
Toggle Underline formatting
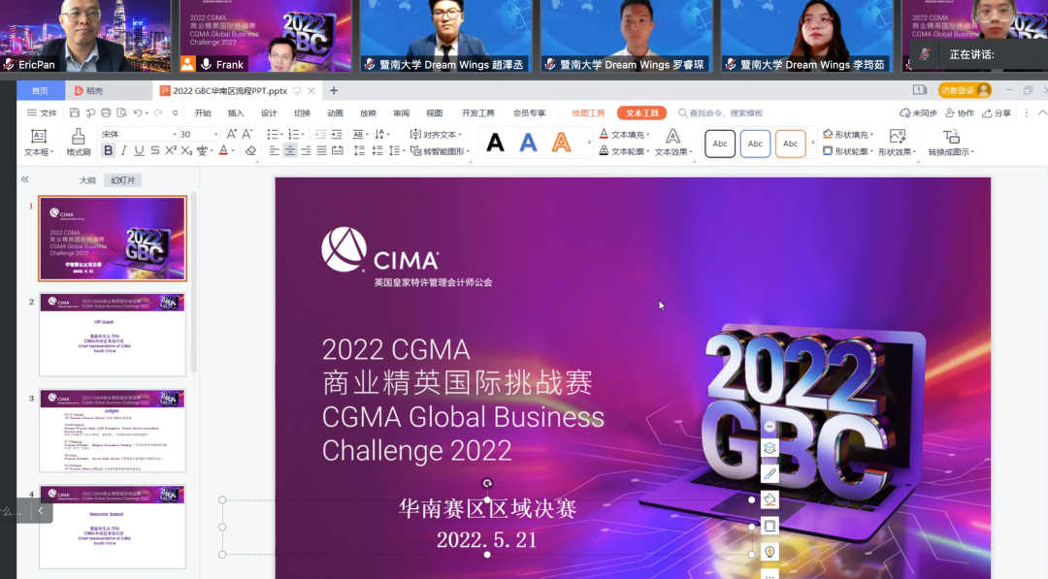(x=139, y=151)
